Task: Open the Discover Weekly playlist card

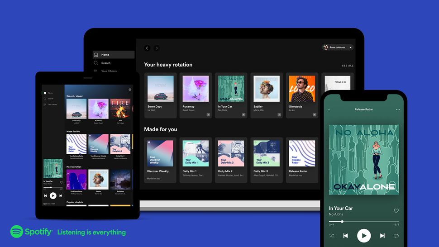Action: click(160, 160)
